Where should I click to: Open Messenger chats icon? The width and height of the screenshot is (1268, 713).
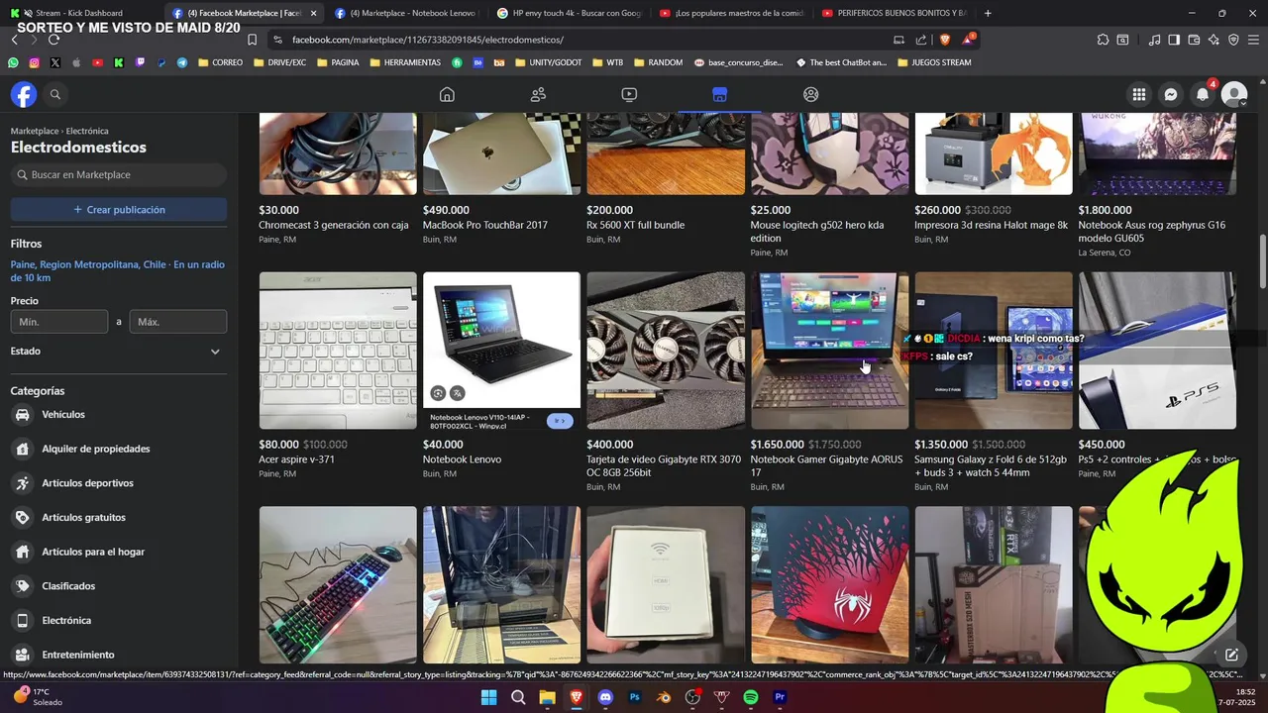tap(1171, 94)
